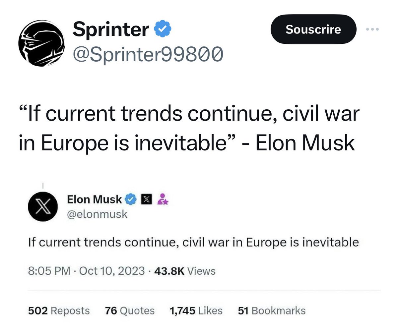Open the Elon Musk display name
398x332 pixels.
coord(95,199)
